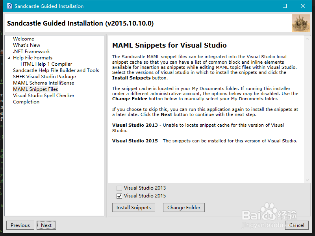Maximize the Sandcastle installer window
Viewport: 315px width, 236px height.
pyautogui.click(x=285, y=6)
